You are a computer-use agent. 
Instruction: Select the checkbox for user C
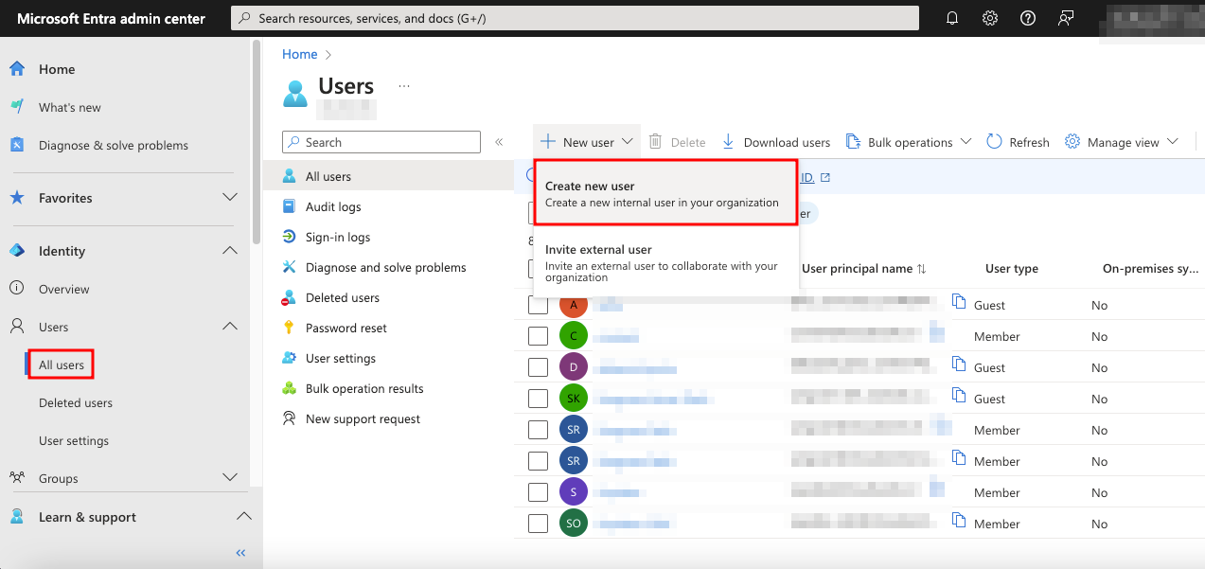pos(538,336)
